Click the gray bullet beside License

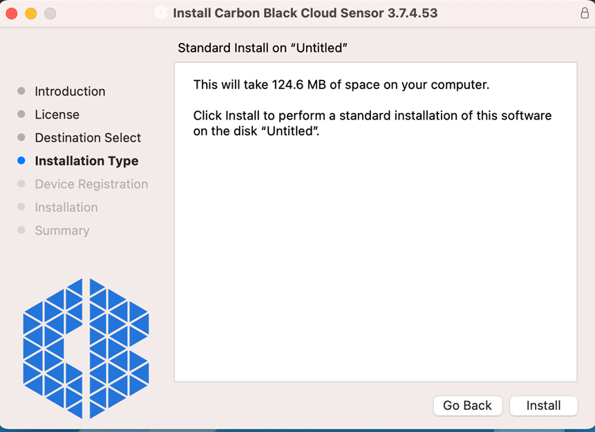click(x=22, y=114)
